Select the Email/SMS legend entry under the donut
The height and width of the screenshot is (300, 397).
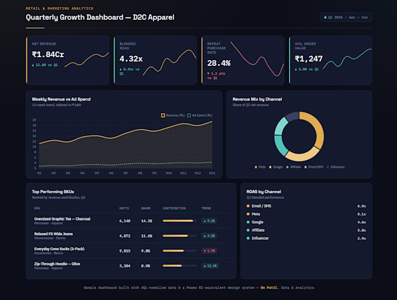(314, 167)
